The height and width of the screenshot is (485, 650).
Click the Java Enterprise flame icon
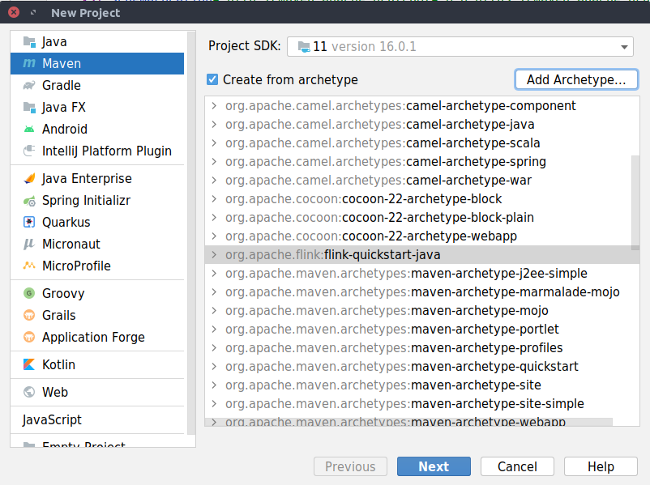pyautogui.click(x=29, y=178)
